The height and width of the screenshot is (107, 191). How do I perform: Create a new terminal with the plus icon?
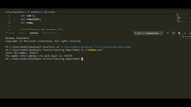168,33
